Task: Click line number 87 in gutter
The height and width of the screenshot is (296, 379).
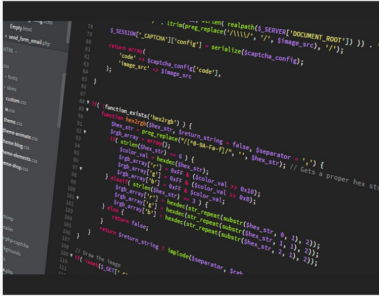Action: pos(83,94)
